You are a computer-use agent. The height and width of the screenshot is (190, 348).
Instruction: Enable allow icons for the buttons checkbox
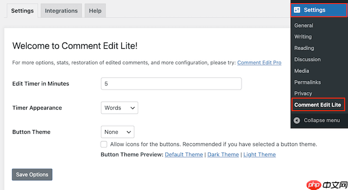[x=104, y=144]
